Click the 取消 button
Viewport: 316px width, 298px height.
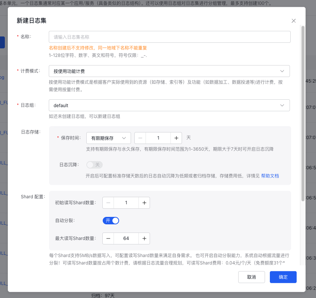[252, 277]
